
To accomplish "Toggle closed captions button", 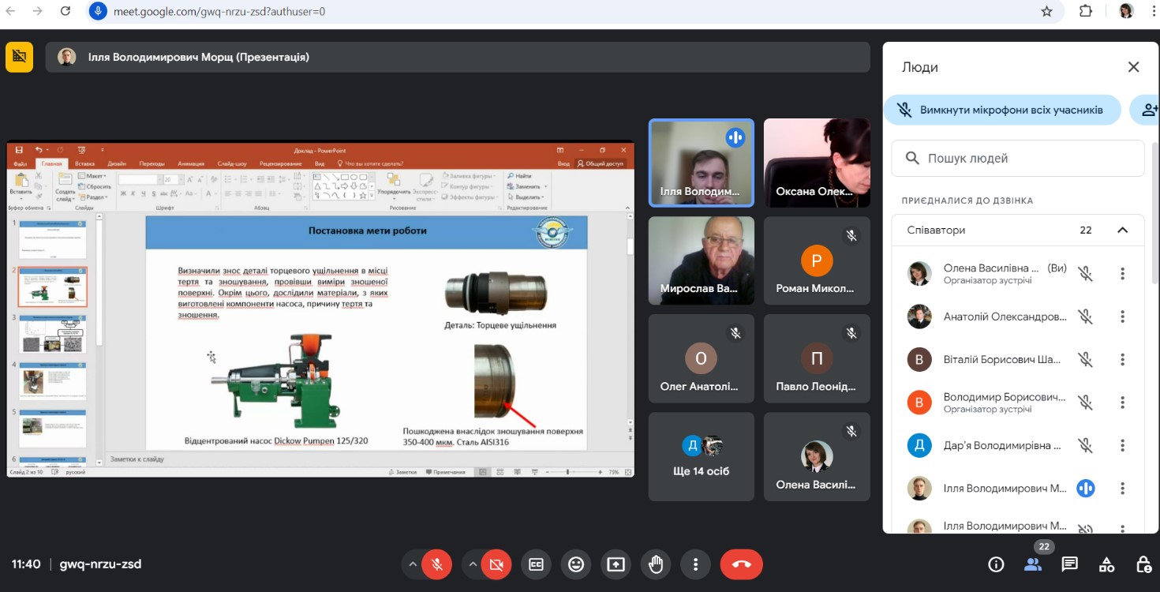I will click(537, 564).
